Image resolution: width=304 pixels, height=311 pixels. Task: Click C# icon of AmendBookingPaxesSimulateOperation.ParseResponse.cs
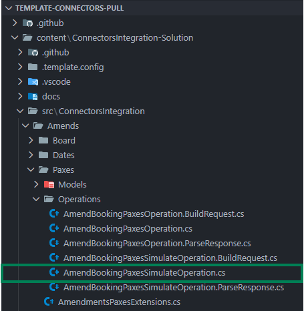coord(54,287)
